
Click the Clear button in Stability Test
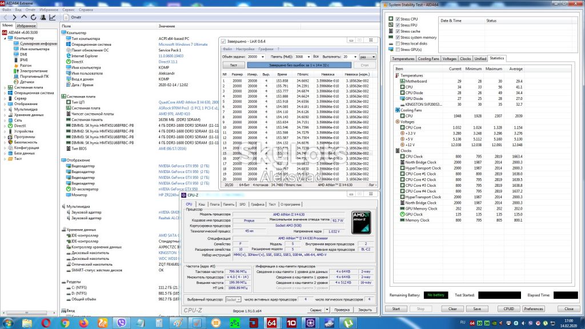pos(452,309)
